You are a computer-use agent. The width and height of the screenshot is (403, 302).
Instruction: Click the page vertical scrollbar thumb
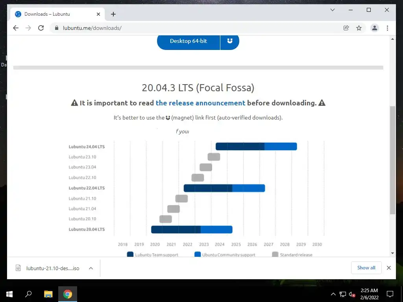click(392, 160)
